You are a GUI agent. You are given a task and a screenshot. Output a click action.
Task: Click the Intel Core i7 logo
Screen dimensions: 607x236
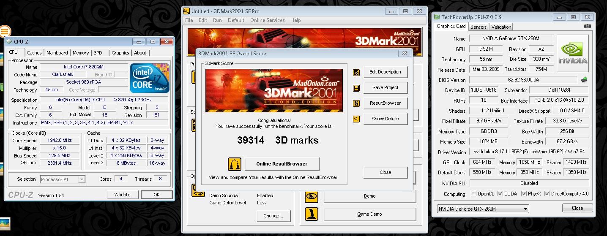pos(150,78)
